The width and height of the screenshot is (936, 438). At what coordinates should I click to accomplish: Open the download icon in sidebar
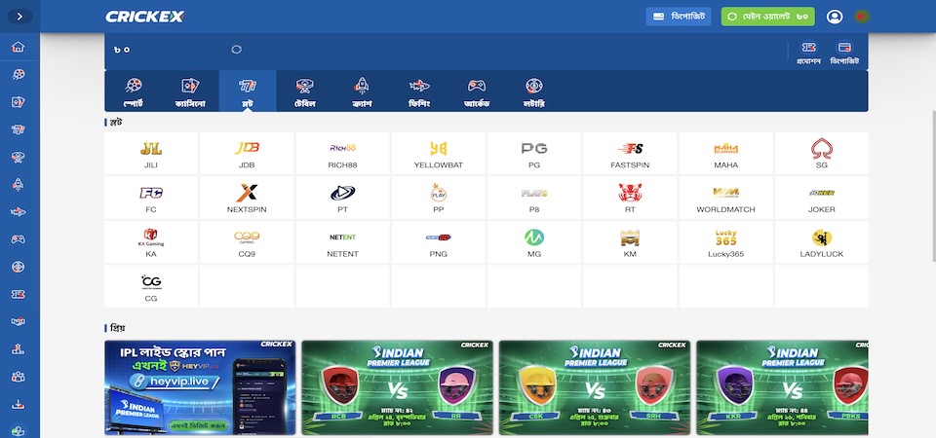(x=19, y=405)
